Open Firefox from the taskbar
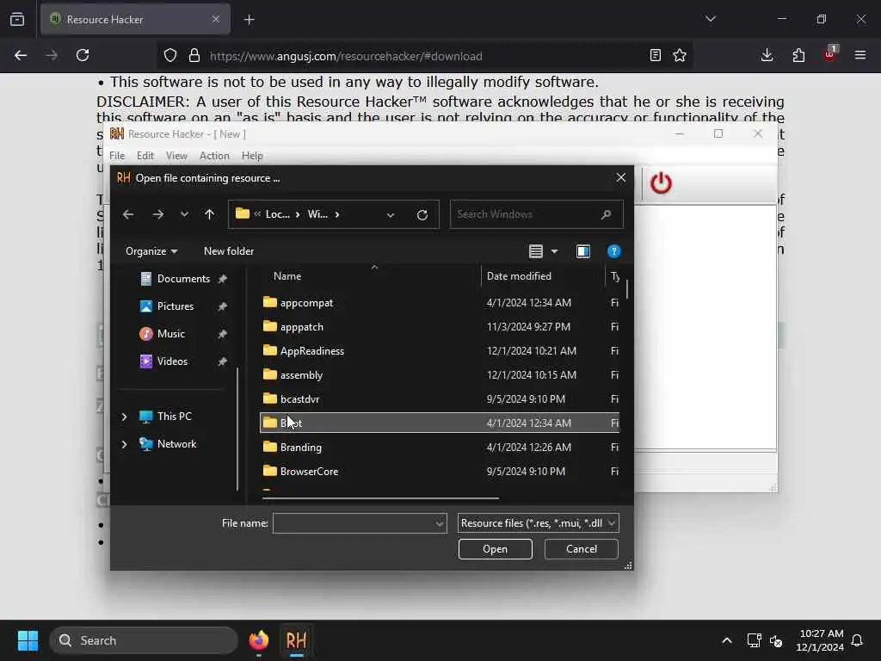Image resolution: width=881 pixels, height=661 pixels. pos(259,640)
